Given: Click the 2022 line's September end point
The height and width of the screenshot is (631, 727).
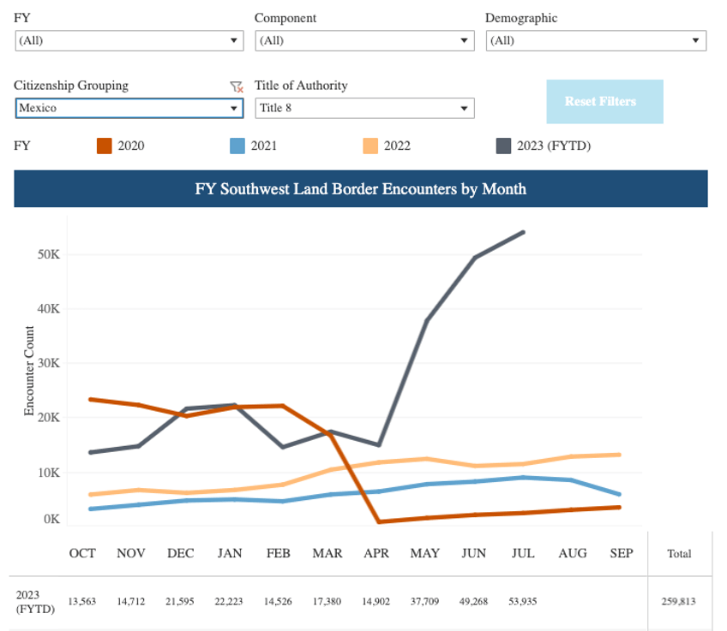Looking at the screenshot, I should (x=619, y=455).
